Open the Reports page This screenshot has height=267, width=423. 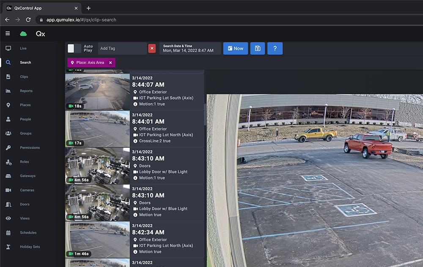coord(26,91)
